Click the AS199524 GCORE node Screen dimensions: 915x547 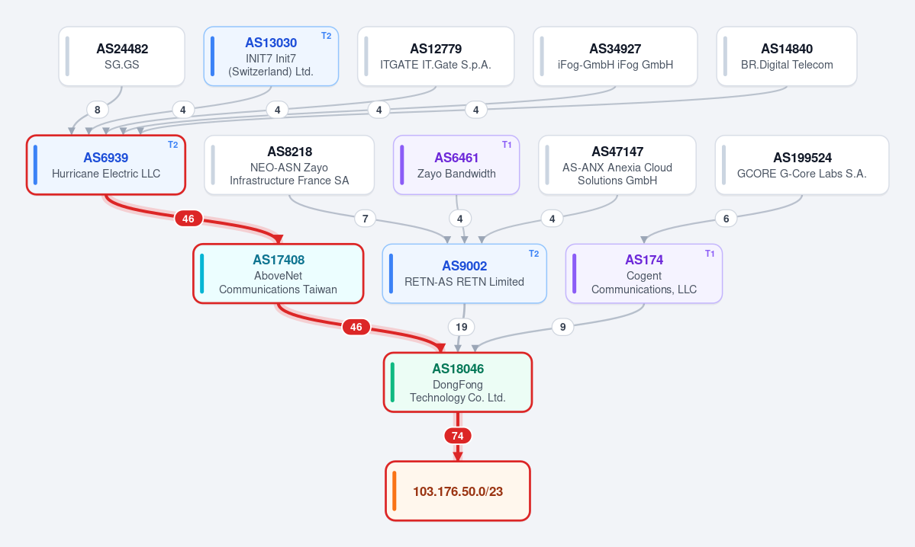click(802, 165)
